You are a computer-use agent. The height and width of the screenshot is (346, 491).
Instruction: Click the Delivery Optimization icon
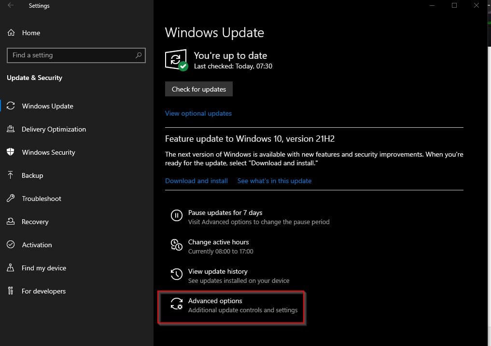click(x=11, y=129)
